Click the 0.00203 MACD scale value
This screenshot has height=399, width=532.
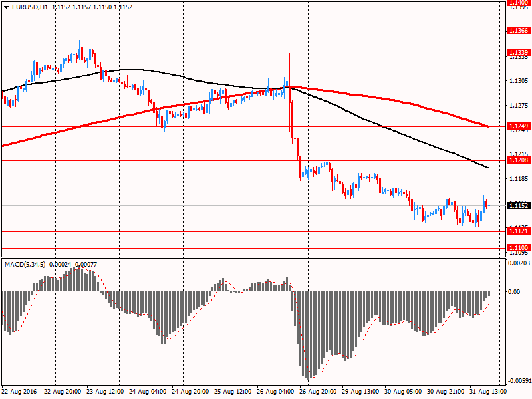[x=519, y=263]
